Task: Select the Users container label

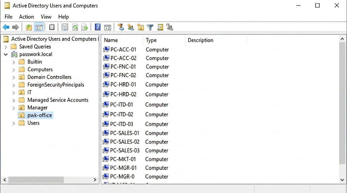Action: click(x=34, y=123)
